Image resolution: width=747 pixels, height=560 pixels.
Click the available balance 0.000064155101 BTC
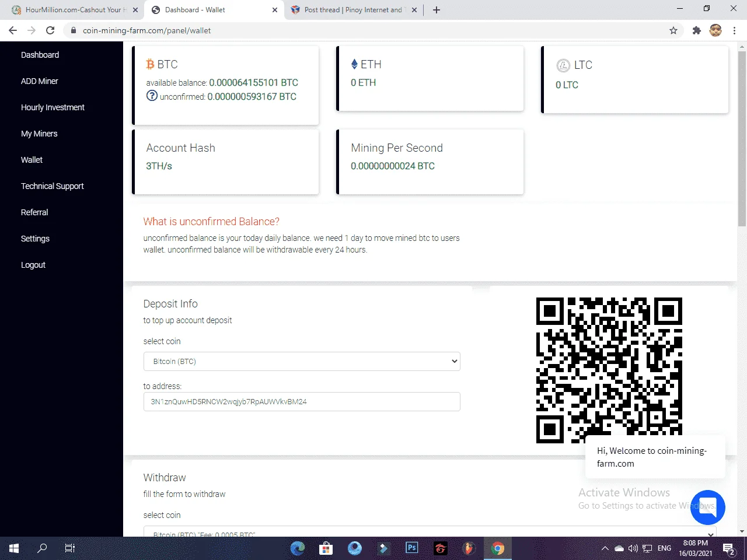pos(254,83)
